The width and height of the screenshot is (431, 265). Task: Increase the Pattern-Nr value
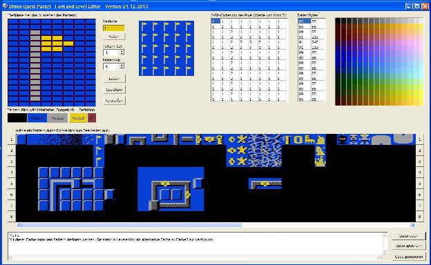[122, 65]
